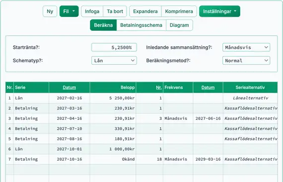Edit the Startränta 5,2500% field
Viewport: 283px width, 182px height.
point(114,47)
